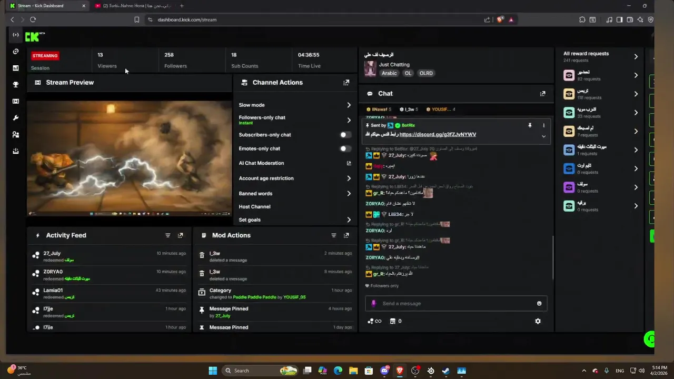
Task: Open a new browser tab
Action: point(182,6)
